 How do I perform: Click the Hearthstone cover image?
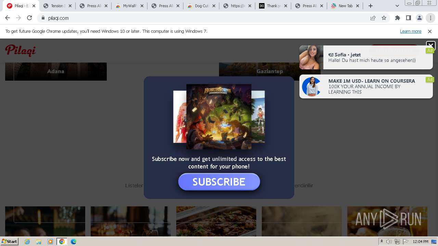click(x=219, y=117)
